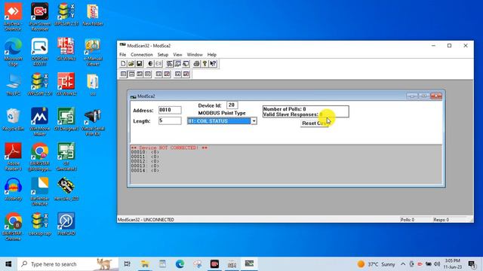483x271 pixels.
Task: Open iFun Screen Recorder desktop icon
Action: click(x=40, y=17)
